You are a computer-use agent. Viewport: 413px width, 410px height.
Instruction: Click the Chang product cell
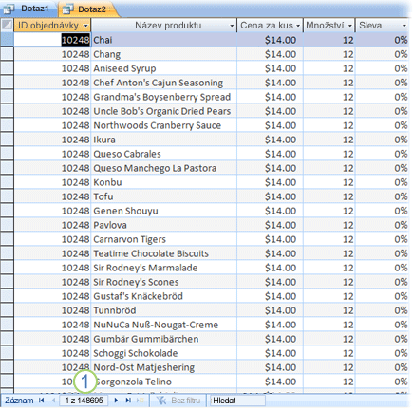[x=164, y=54]
